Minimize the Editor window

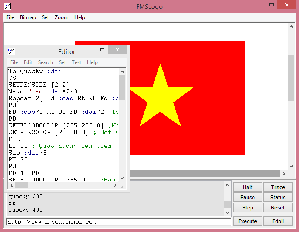click(91, 51)
